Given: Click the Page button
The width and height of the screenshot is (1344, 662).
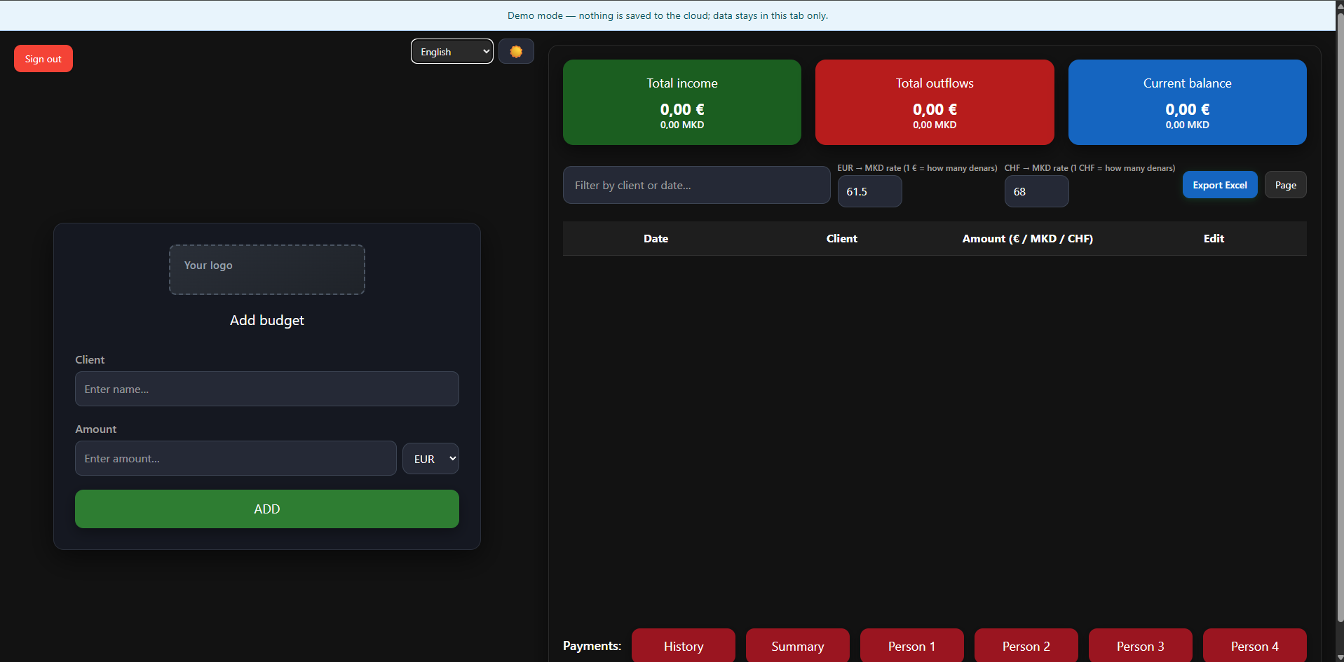Looking at the screenshot, I should click(1285, 185).
